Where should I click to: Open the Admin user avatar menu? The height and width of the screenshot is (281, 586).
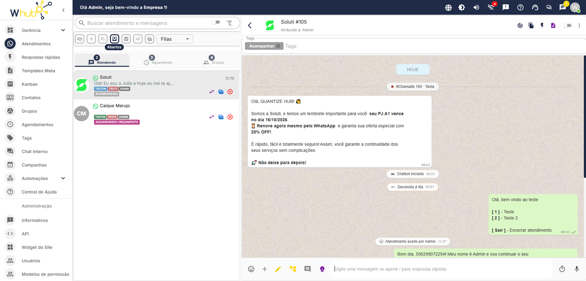(575, 7)
